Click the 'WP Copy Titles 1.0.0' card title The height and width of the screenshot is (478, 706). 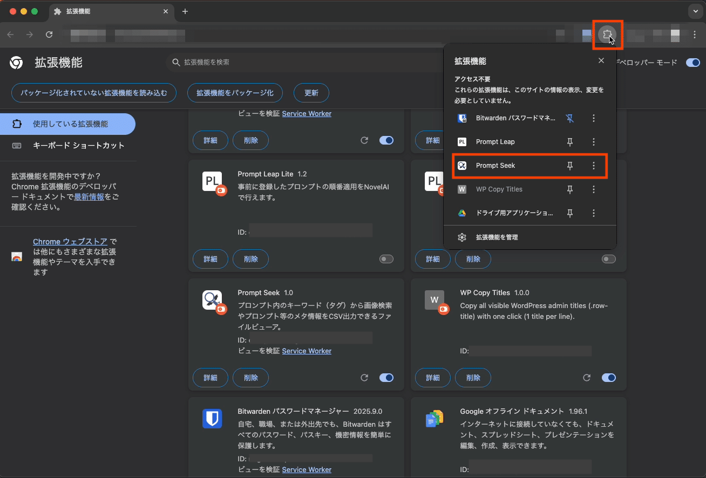coord(495,293)
